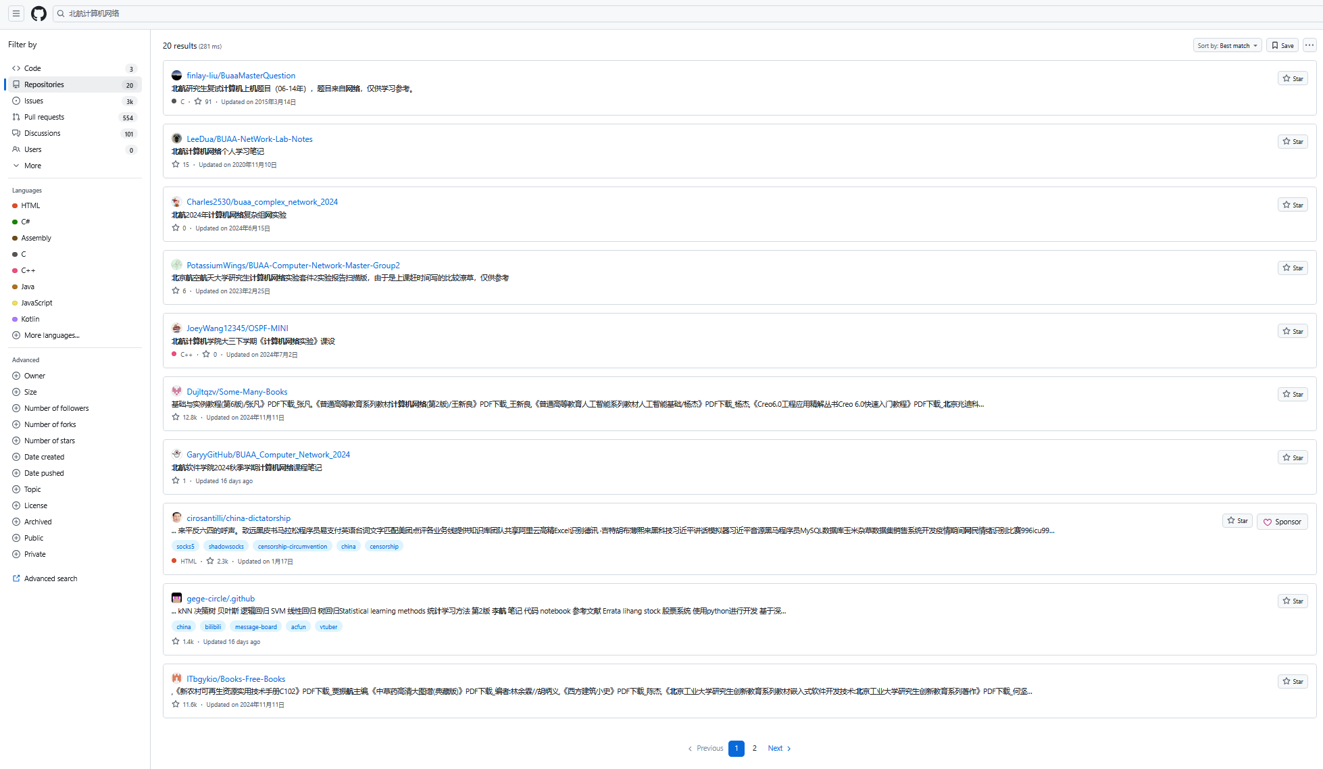Star the Books-Free-Books repository
1323x769 pixels.
click(x=1293, y=681)
